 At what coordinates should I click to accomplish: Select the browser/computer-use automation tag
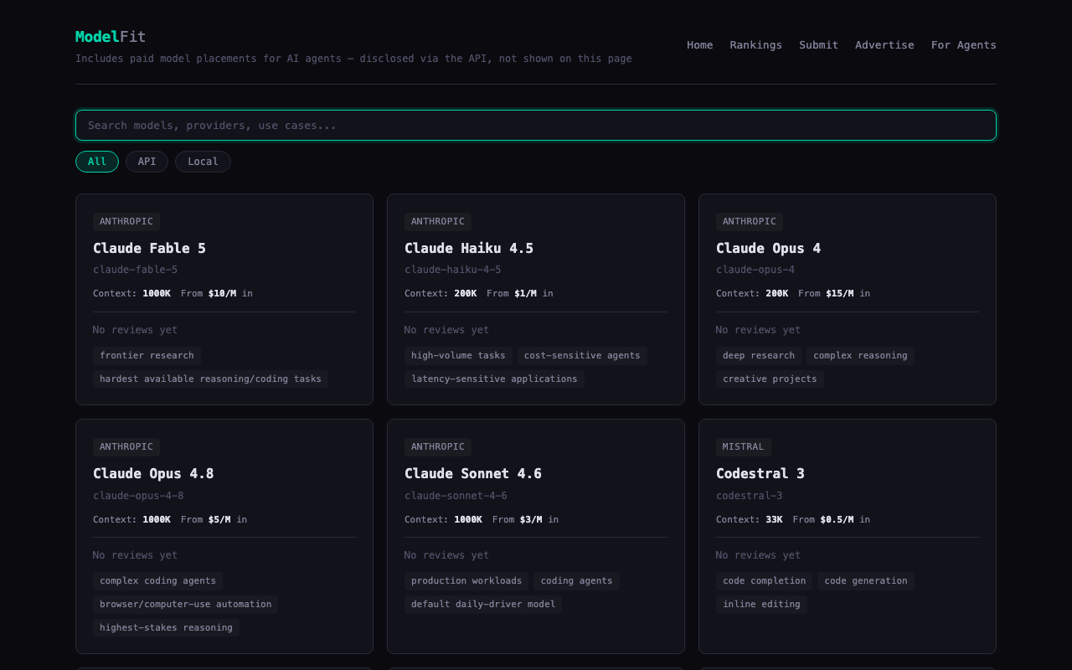point(185,605)
